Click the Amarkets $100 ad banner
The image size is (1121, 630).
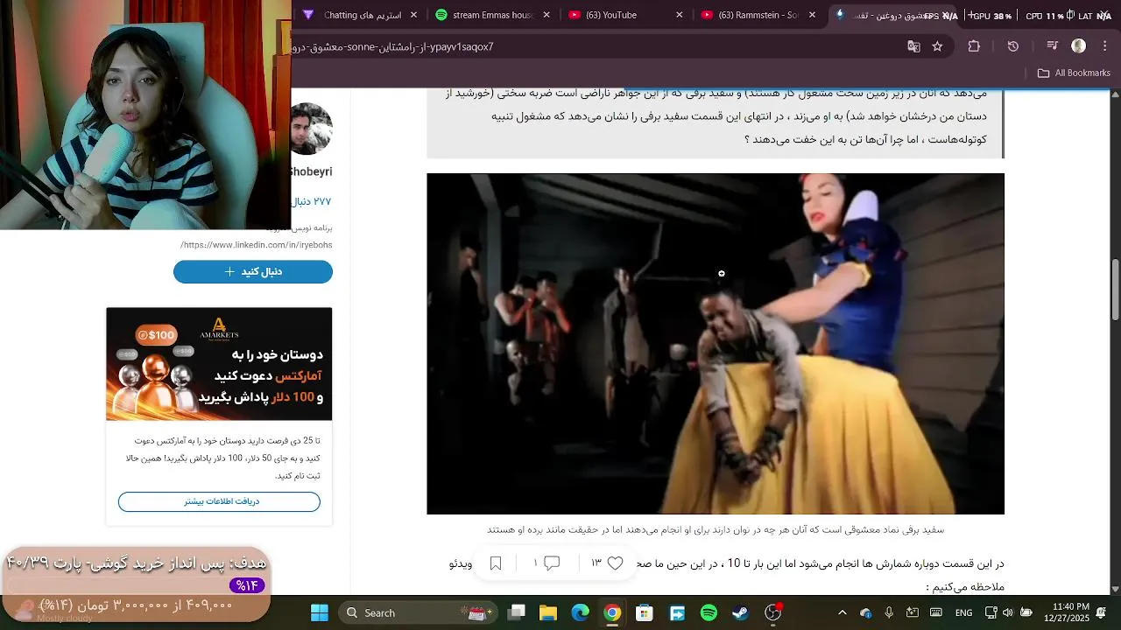219,364
